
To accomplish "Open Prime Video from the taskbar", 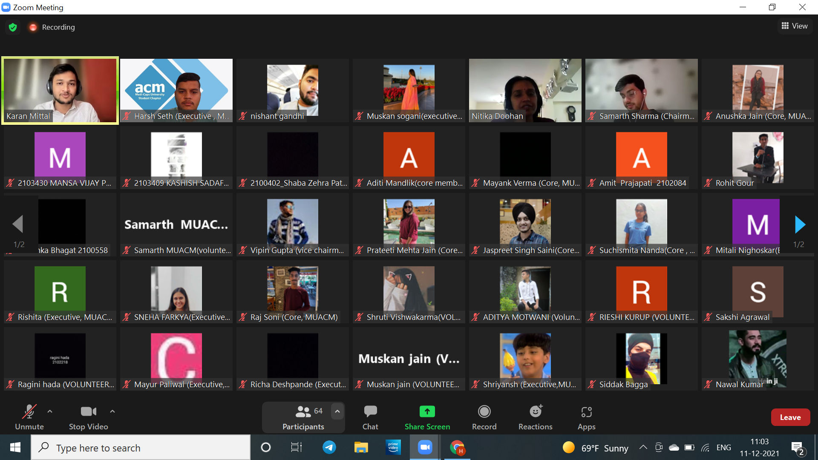I will (x=393, y=447).
